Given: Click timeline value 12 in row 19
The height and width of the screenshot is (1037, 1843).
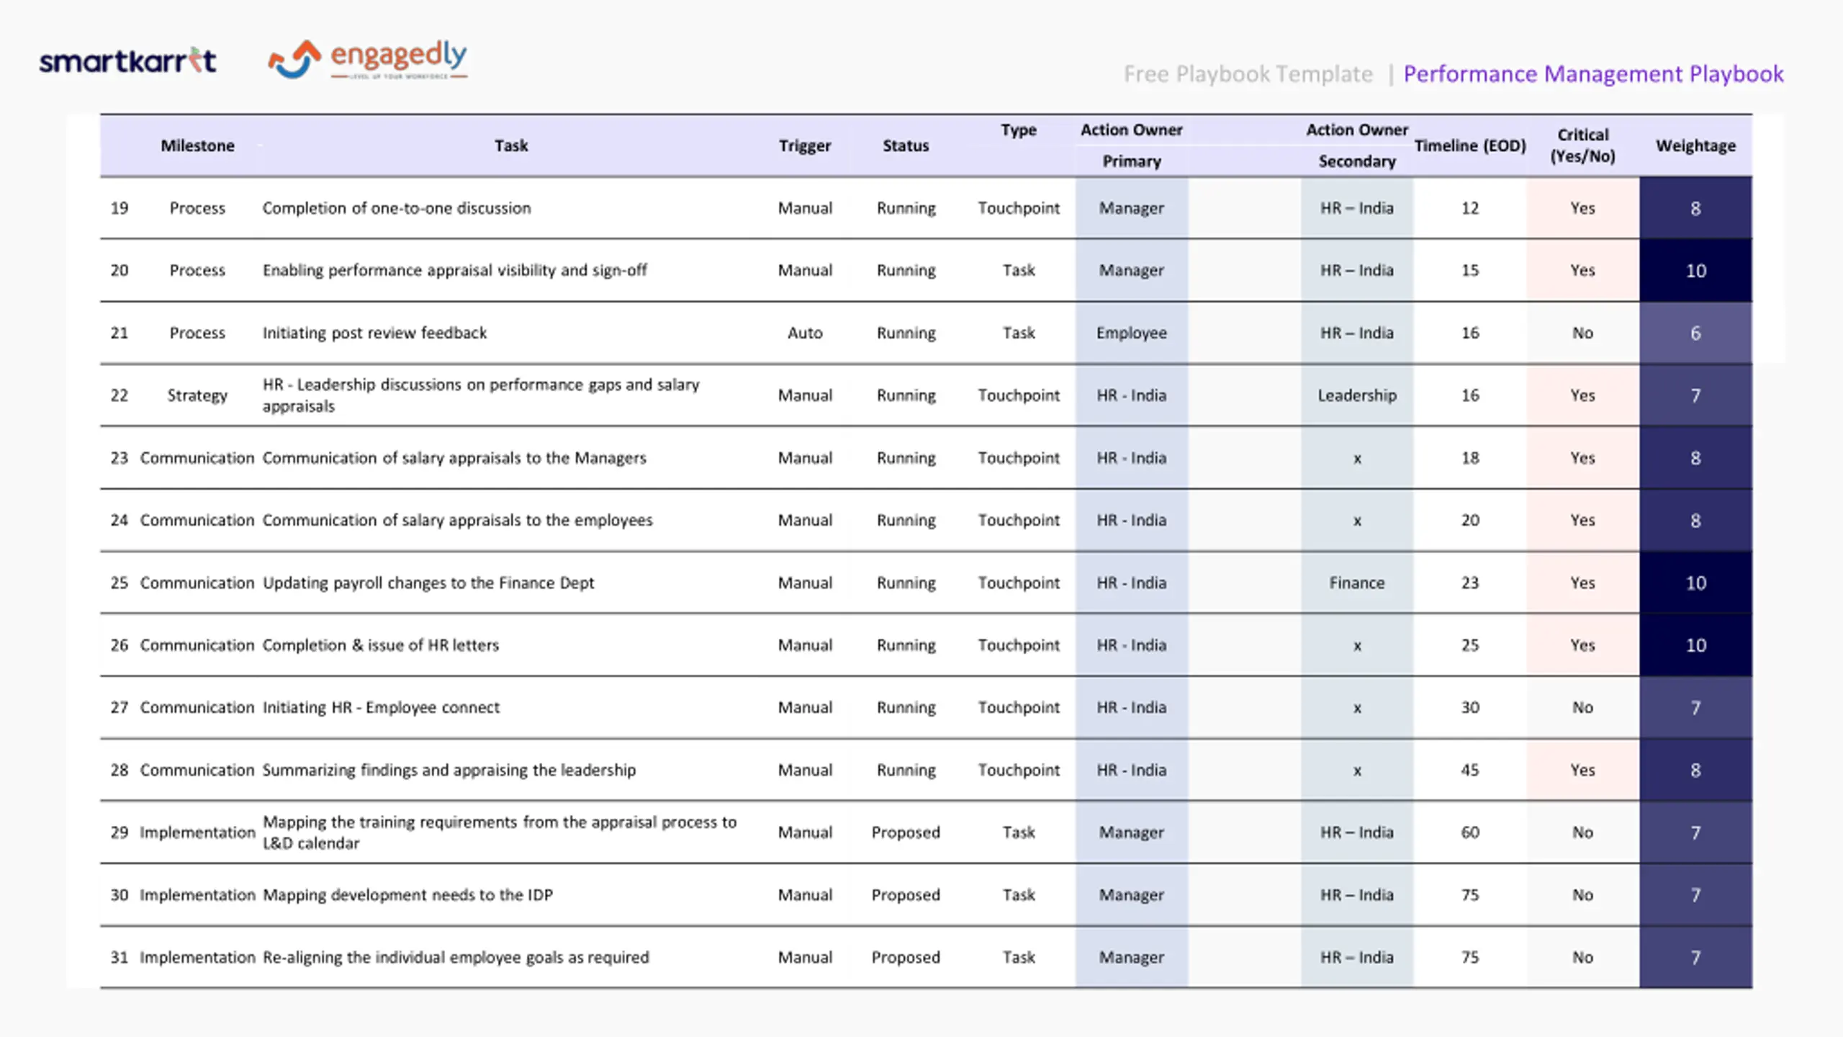Looking at the screenshot, I should (1470, 208).
